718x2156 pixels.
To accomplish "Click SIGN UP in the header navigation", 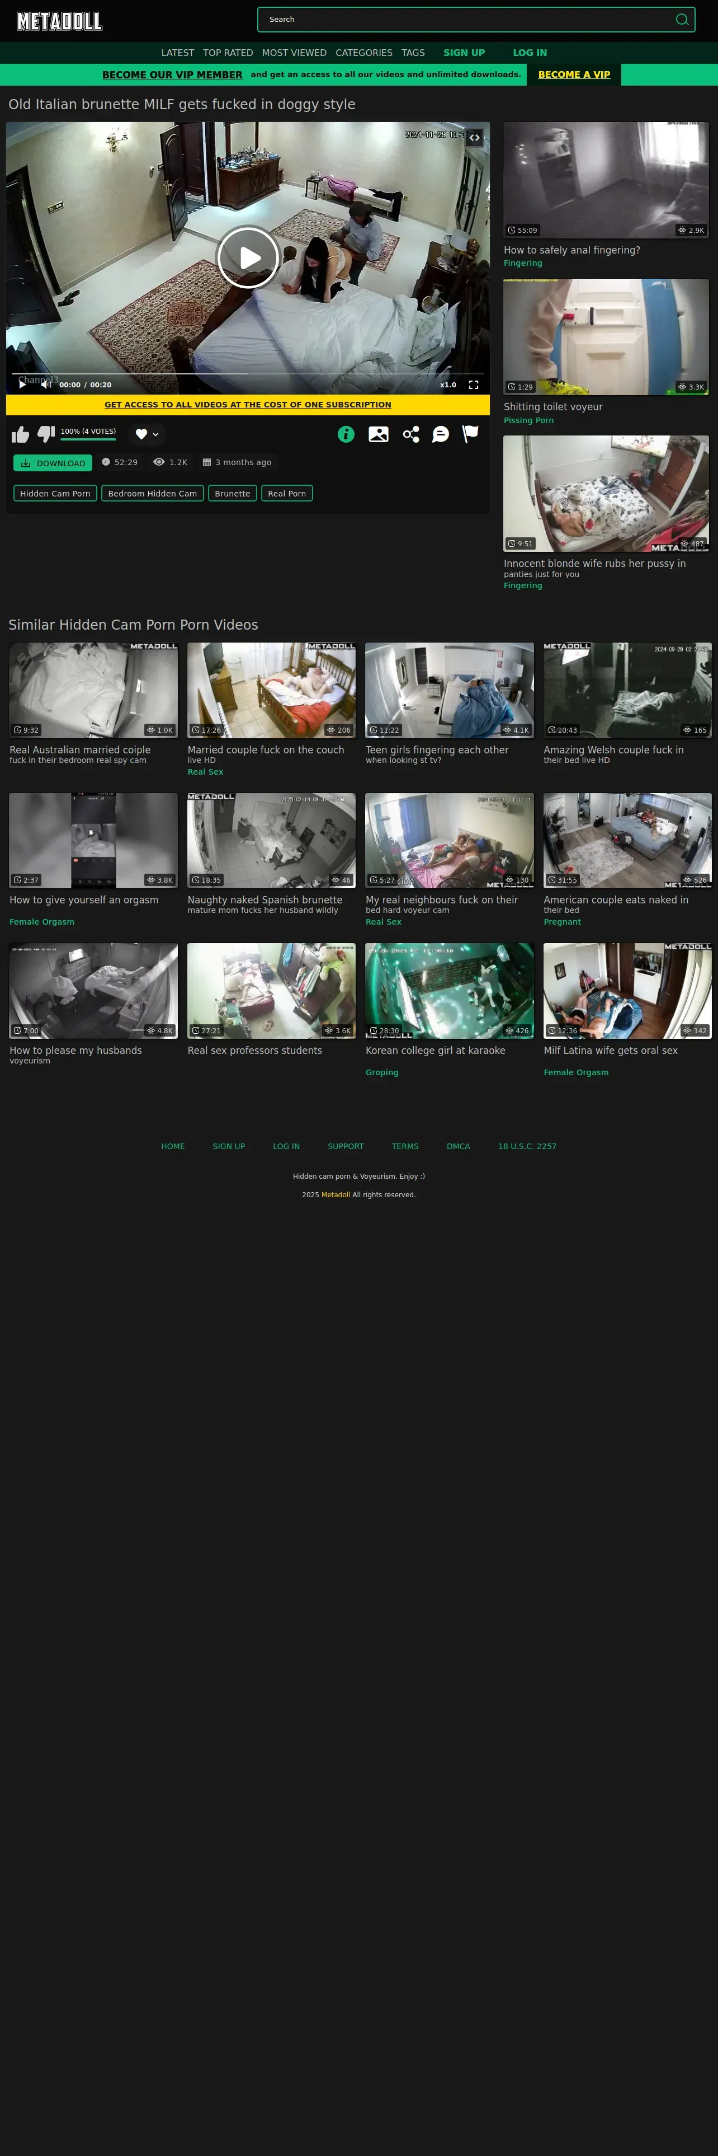I will point(464,53).
